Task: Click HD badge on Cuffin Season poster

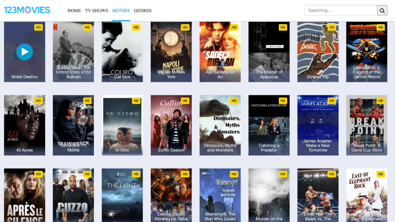Action: (x=185, y=101)
